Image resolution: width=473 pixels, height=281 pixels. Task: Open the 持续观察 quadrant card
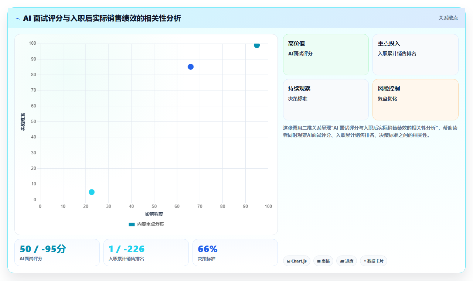point(326,100)
